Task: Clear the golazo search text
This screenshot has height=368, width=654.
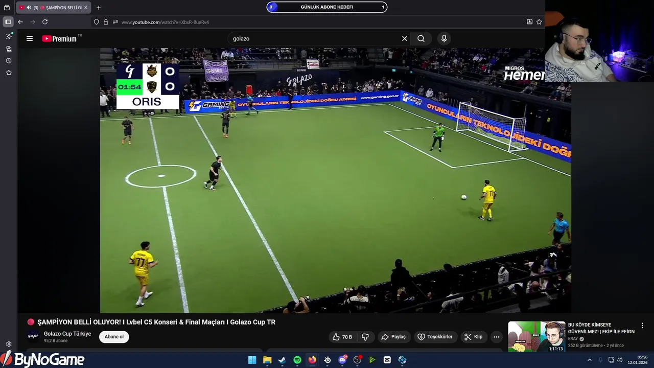Action: [x=405, y=38]
